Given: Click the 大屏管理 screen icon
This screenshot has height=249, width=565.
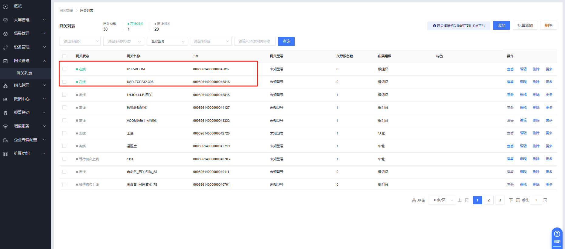Looking at the screenshot, I should (x=5, y=20).
